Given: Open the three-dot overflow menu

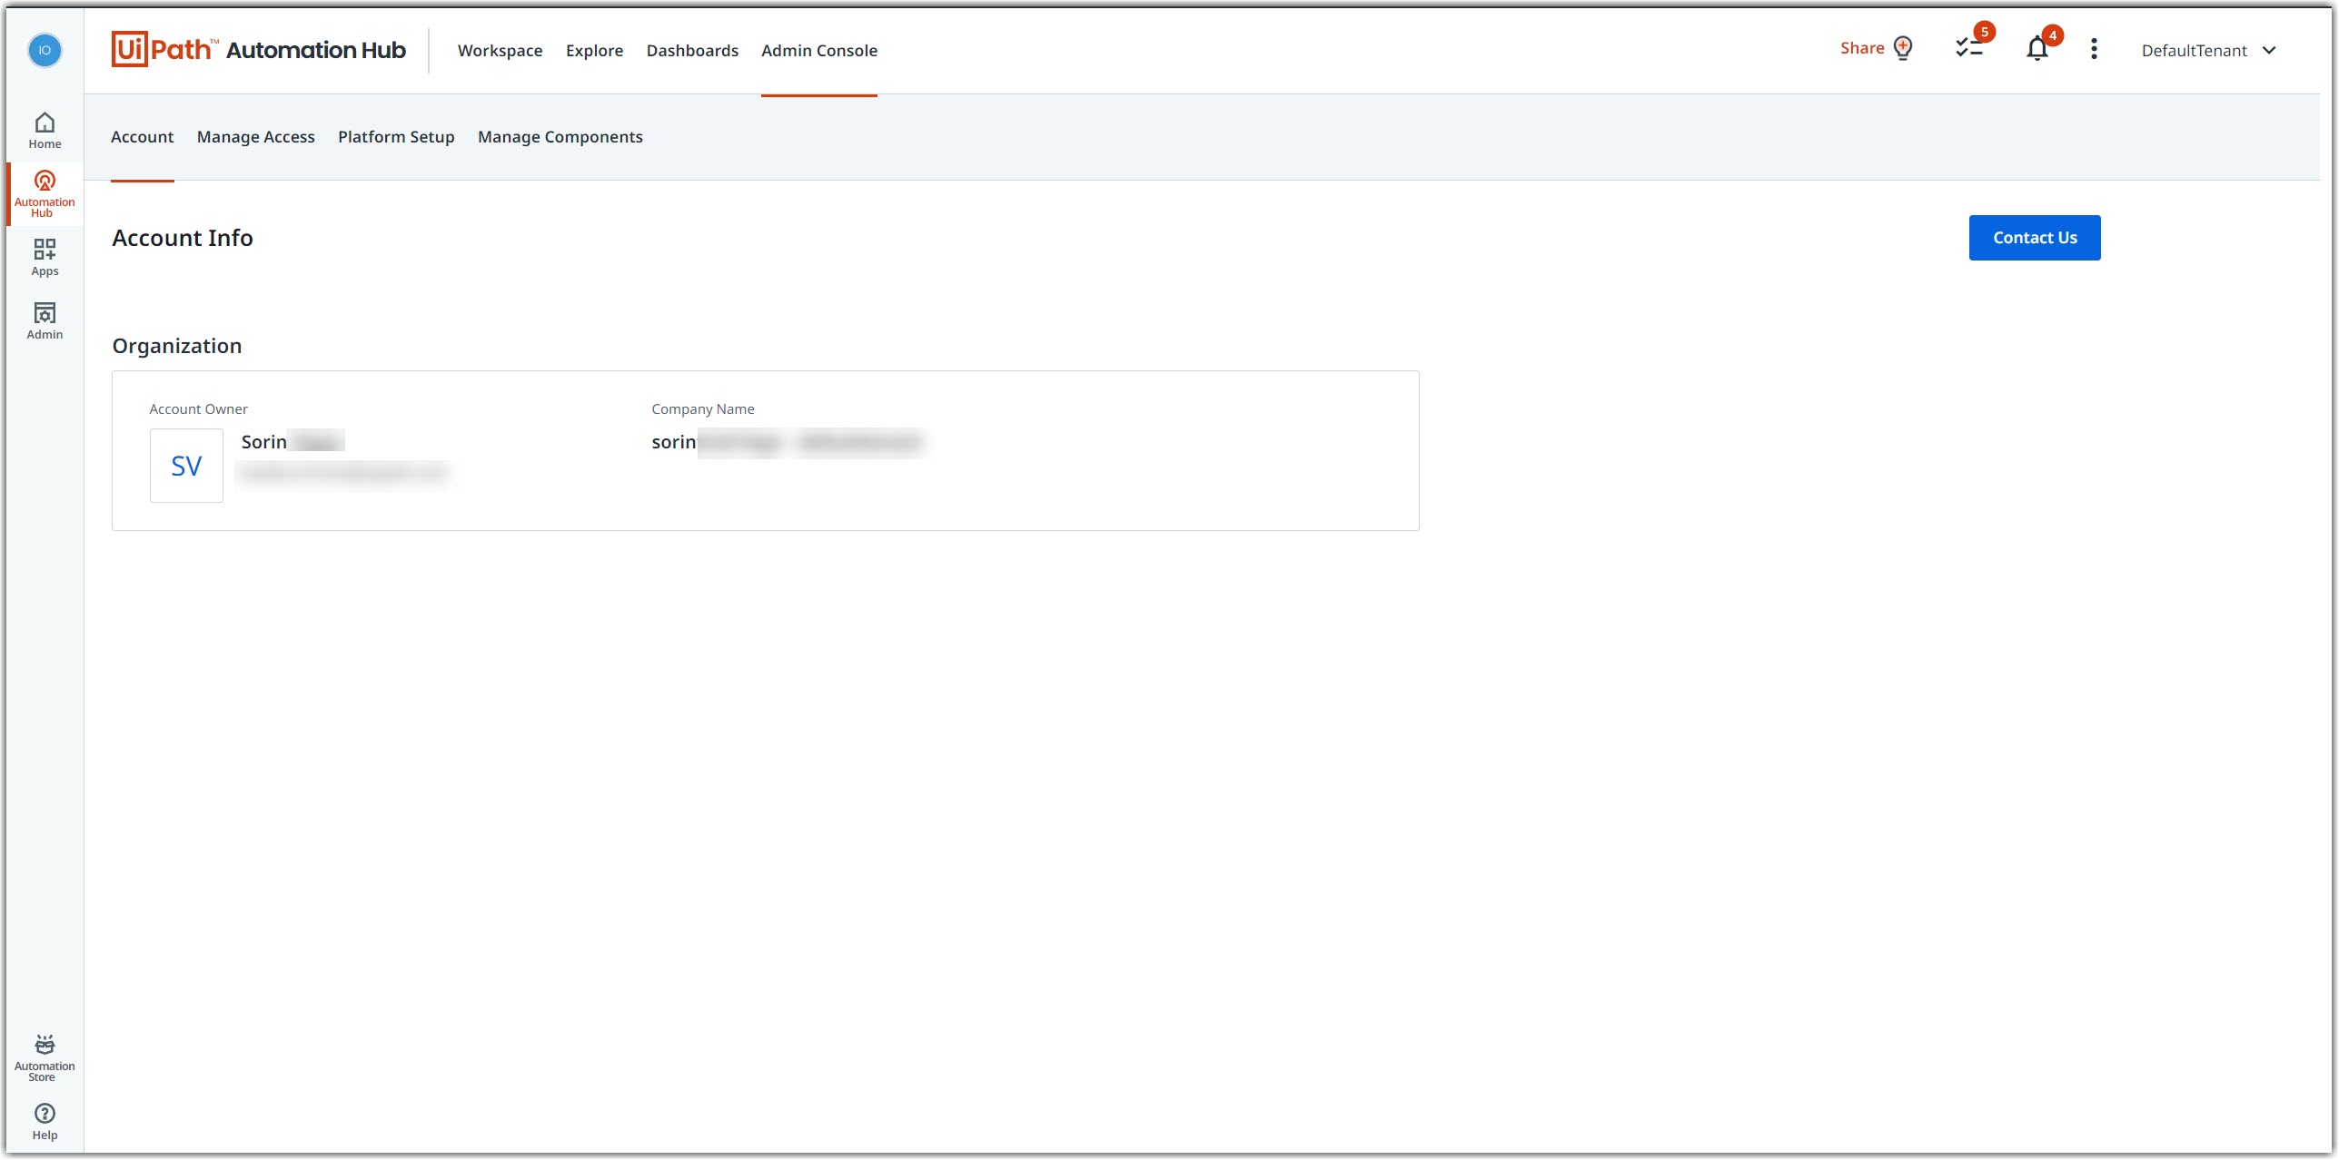Looking at the screenshot, I should [2093, 49].
